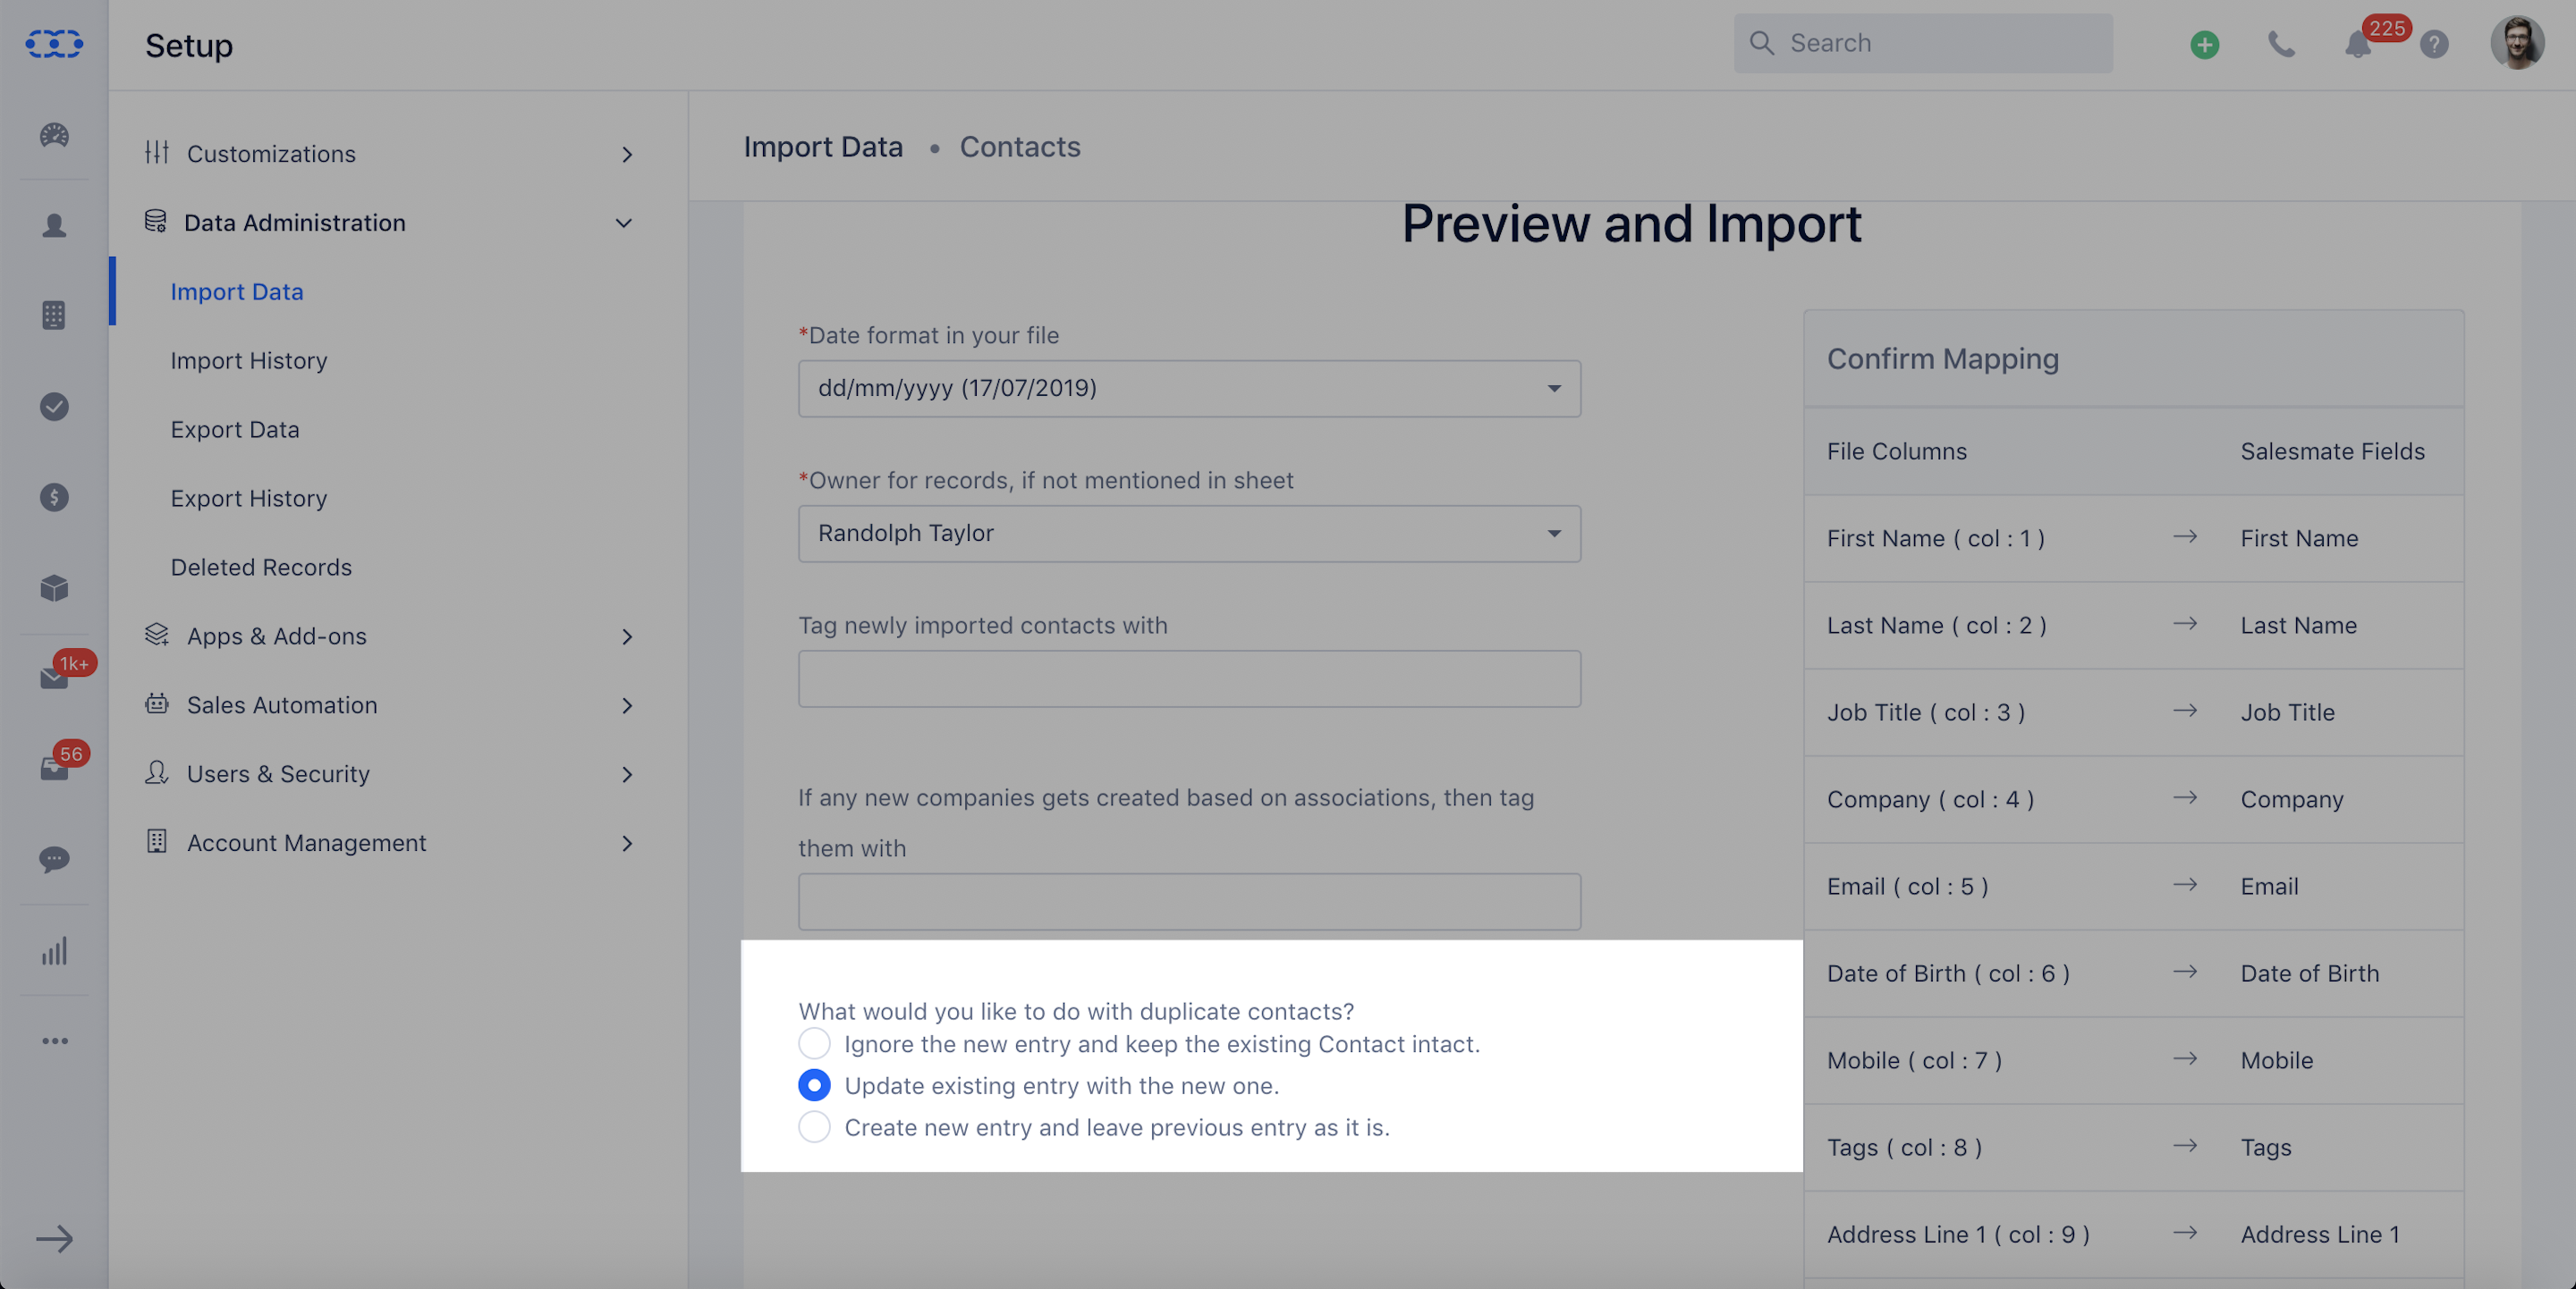
Task: Focus the new companies tag input field
Action: pyautogui.click(x=1189, y=901)
